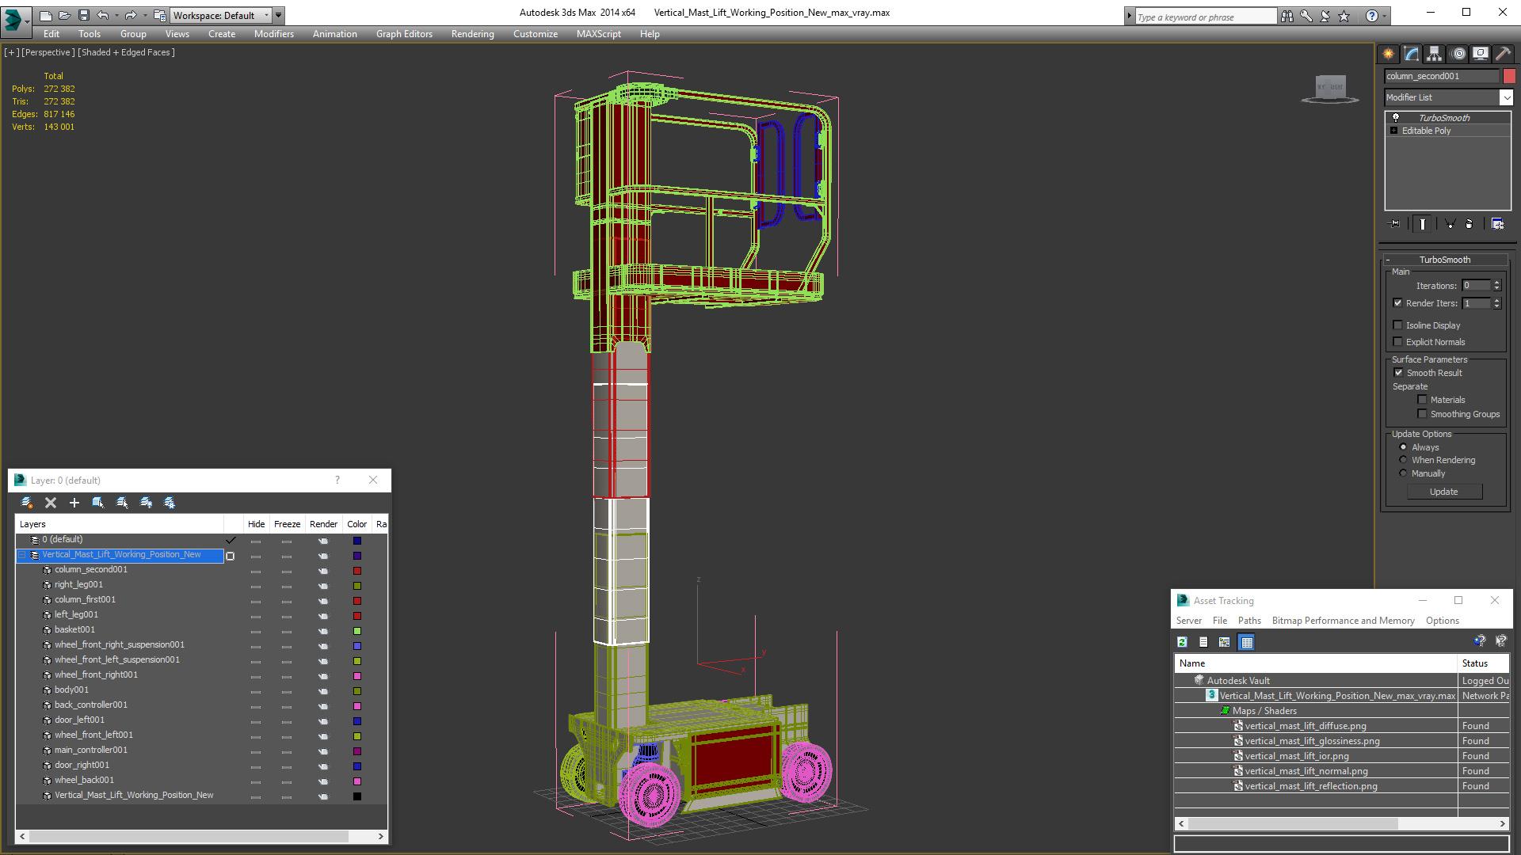Uncheck Smooth Result checkbox
This screenshot has height=855, width=1521.
tap(1398, 373)
